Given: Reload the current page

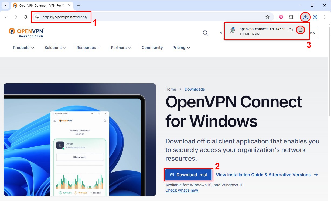Looking at the screenshot, I should (25, 17).
